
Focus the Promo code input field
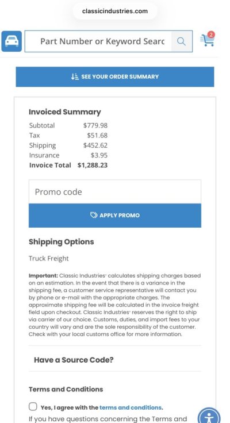point(115,192)
